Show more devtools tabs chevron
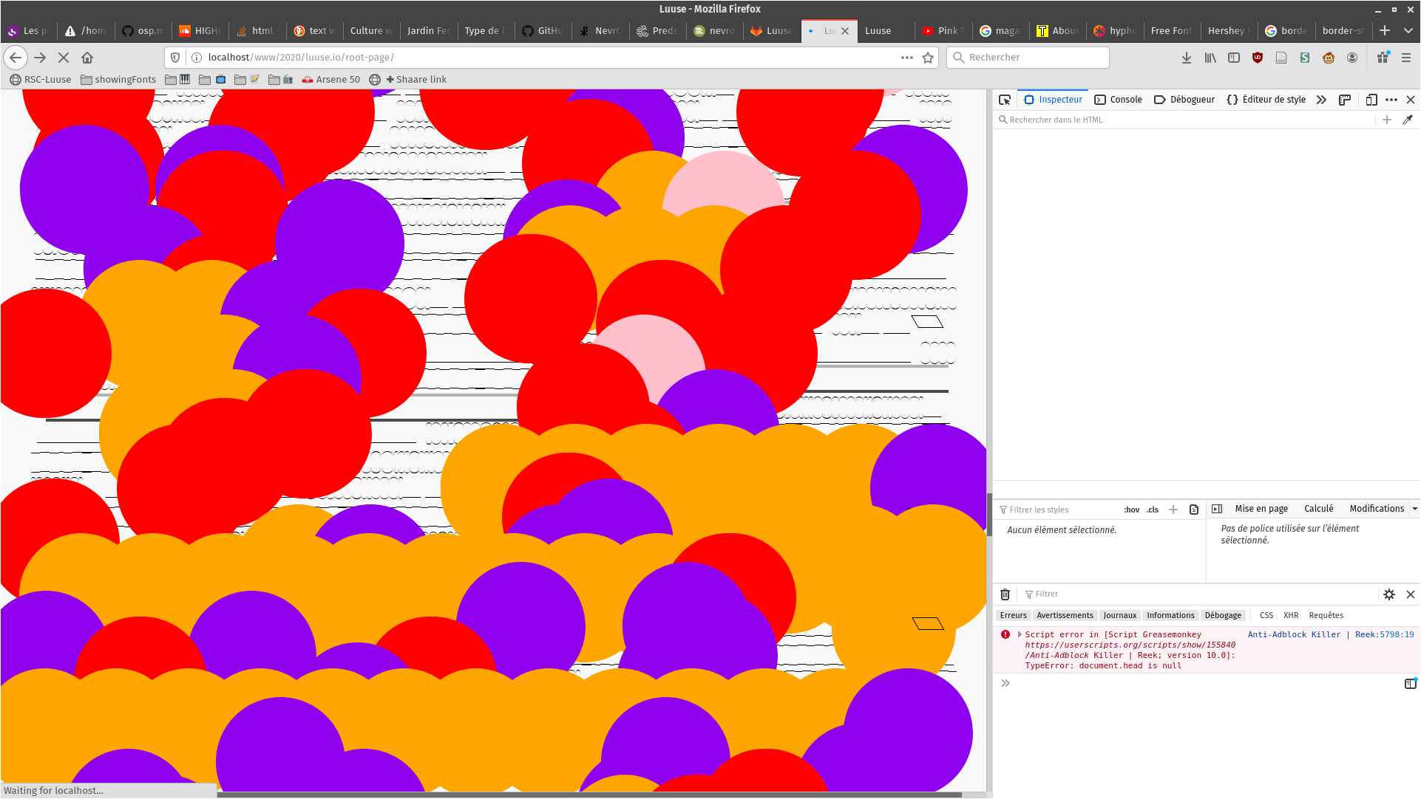Image resolution: width=1421 pixels, height=799 pixels. click(1321, 100)
